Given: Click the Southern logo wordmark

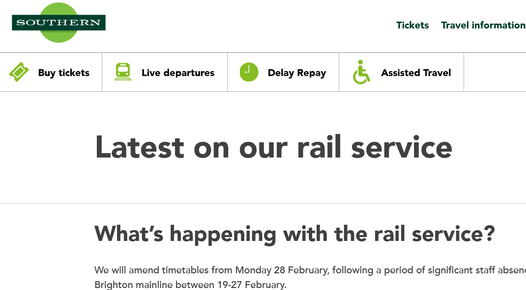Looking at the screenshot, I should point(58,23).
